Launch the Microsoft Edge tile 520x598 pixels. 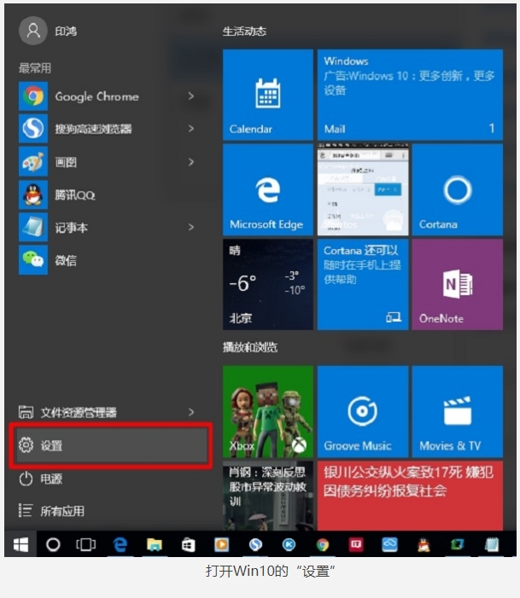268,189
